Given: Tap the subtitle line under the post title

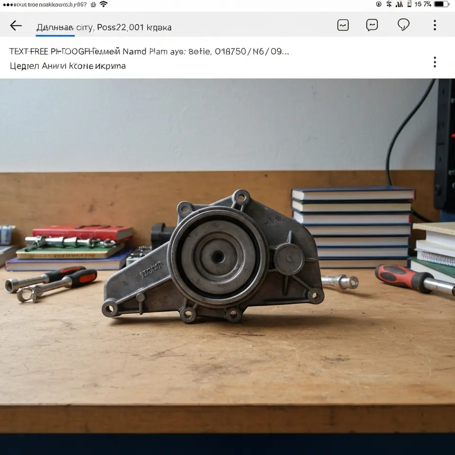Looking at the screenshot, I should click(x=68, y=66).
